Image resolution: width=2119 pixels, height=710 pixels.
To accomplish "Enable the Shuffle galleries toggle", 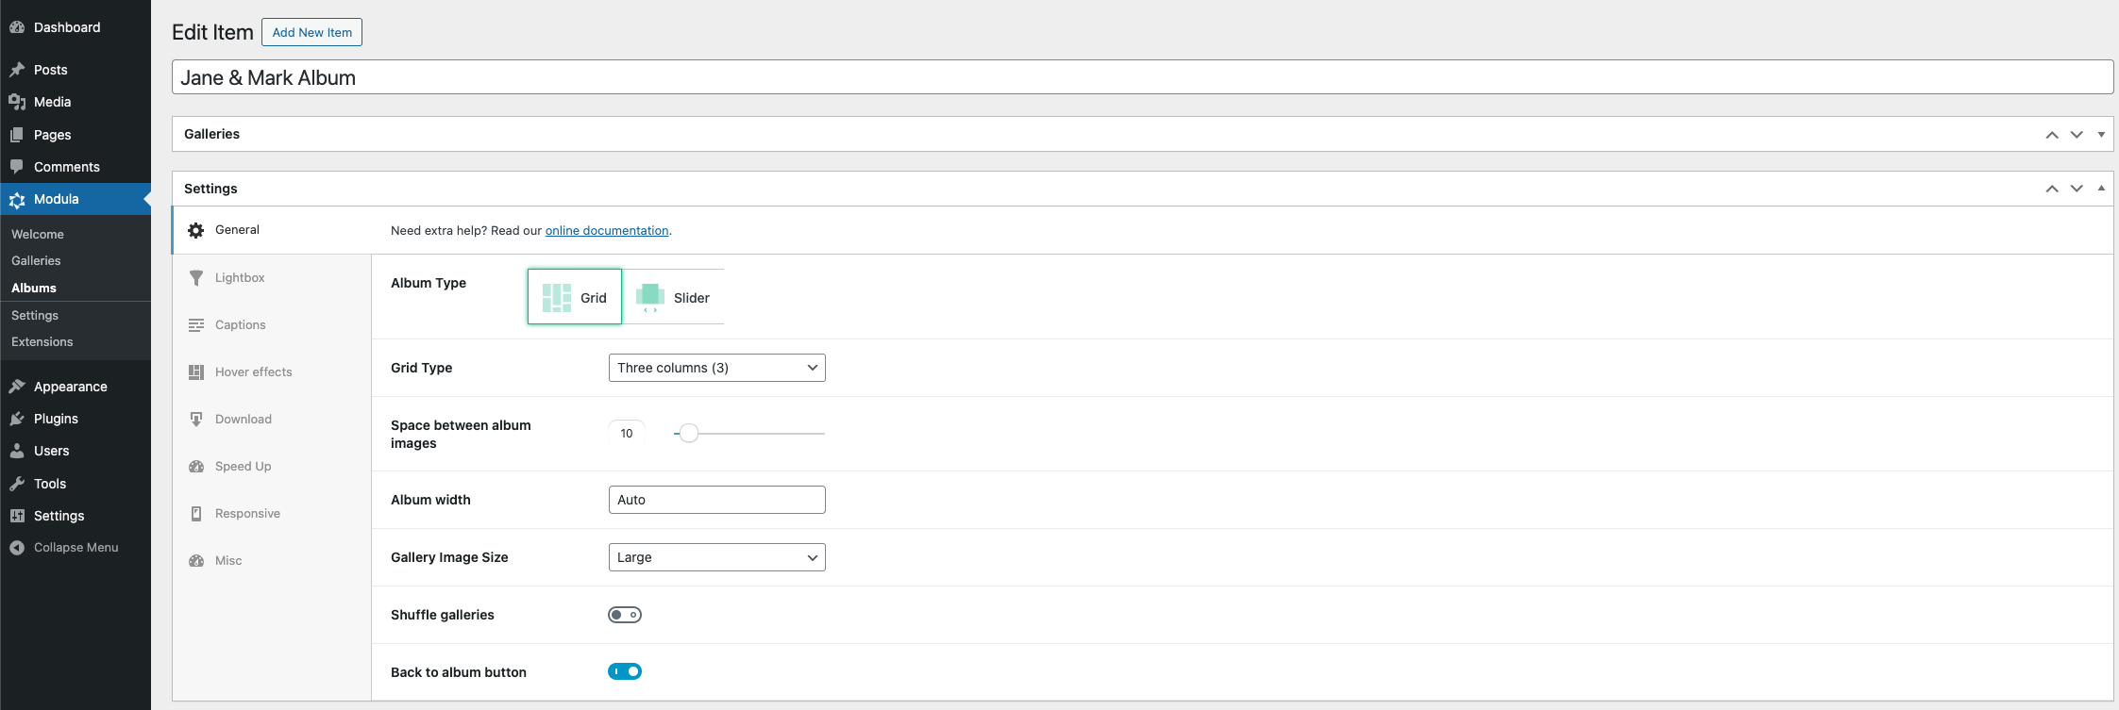I will click(x=625, y=615).
